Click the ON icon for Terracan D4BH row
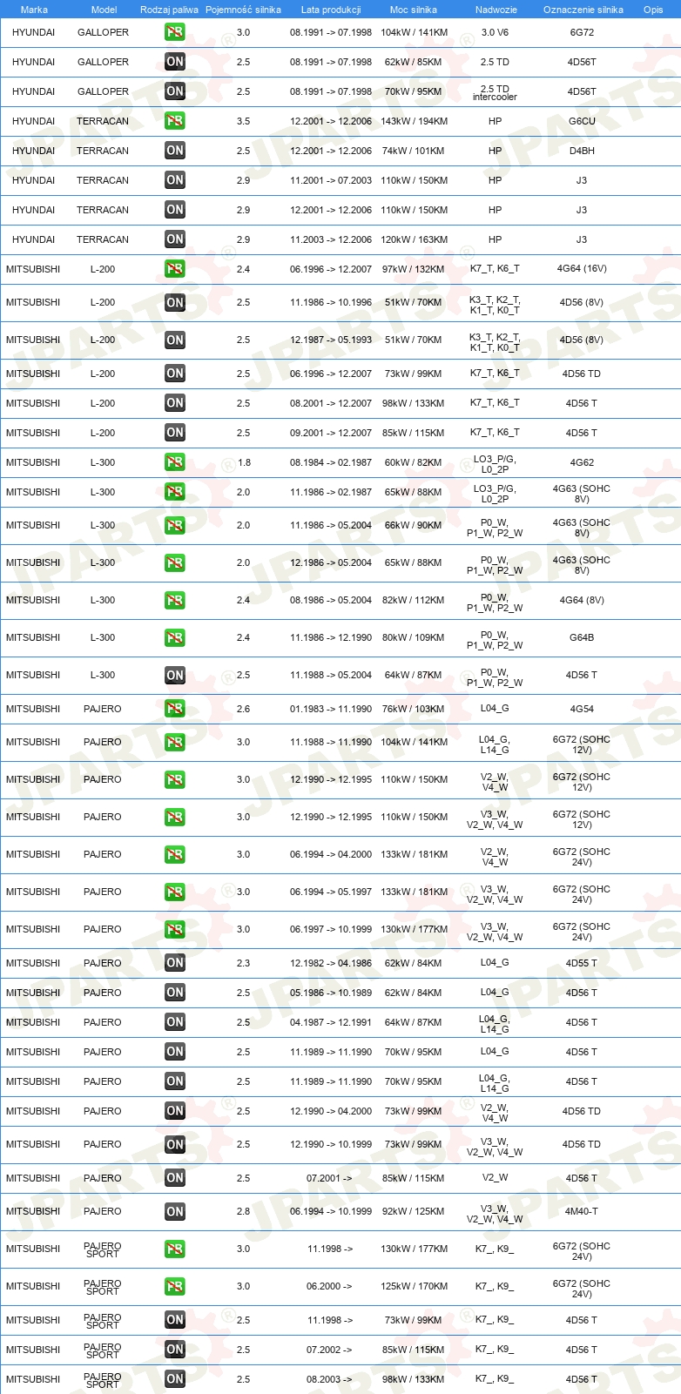The width and height of the screenshot is (681, 1394). [175, 151]
